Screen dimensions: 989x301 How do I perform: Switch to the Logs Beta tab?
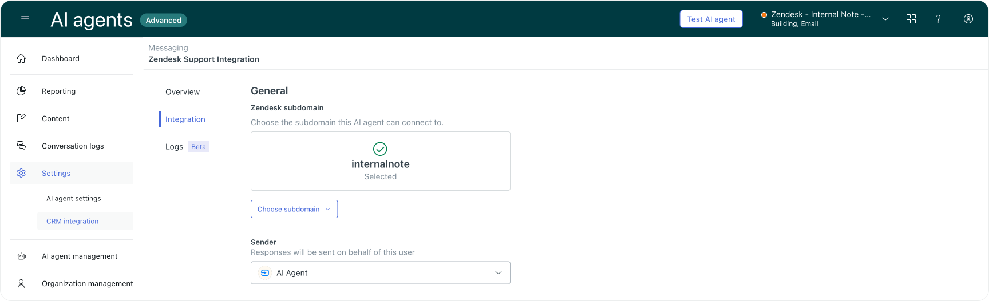click(x=175, y=147)
